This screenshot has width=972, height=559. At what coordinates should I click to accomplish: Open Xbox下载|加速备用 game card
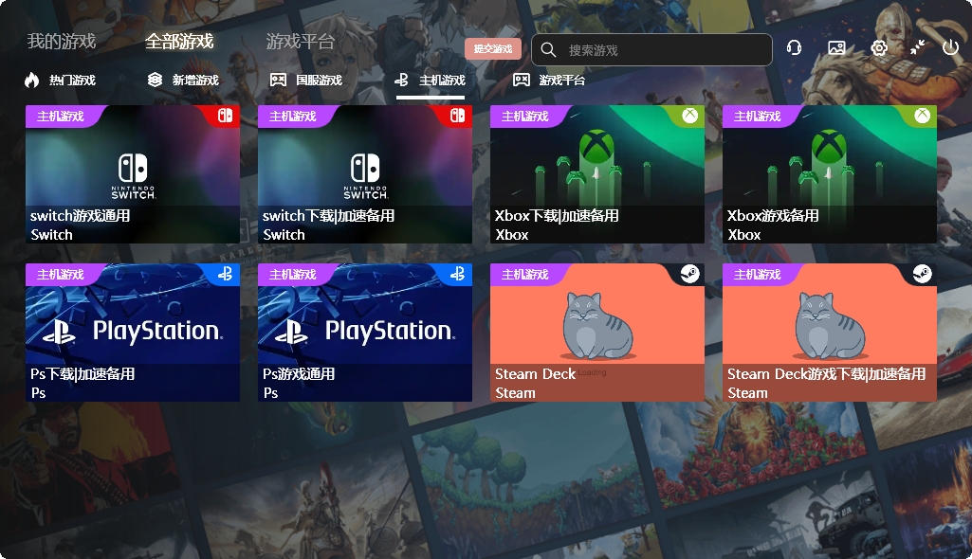point(597,174)
